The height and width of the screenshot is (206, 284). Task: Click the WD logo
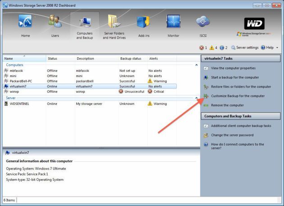254,23
